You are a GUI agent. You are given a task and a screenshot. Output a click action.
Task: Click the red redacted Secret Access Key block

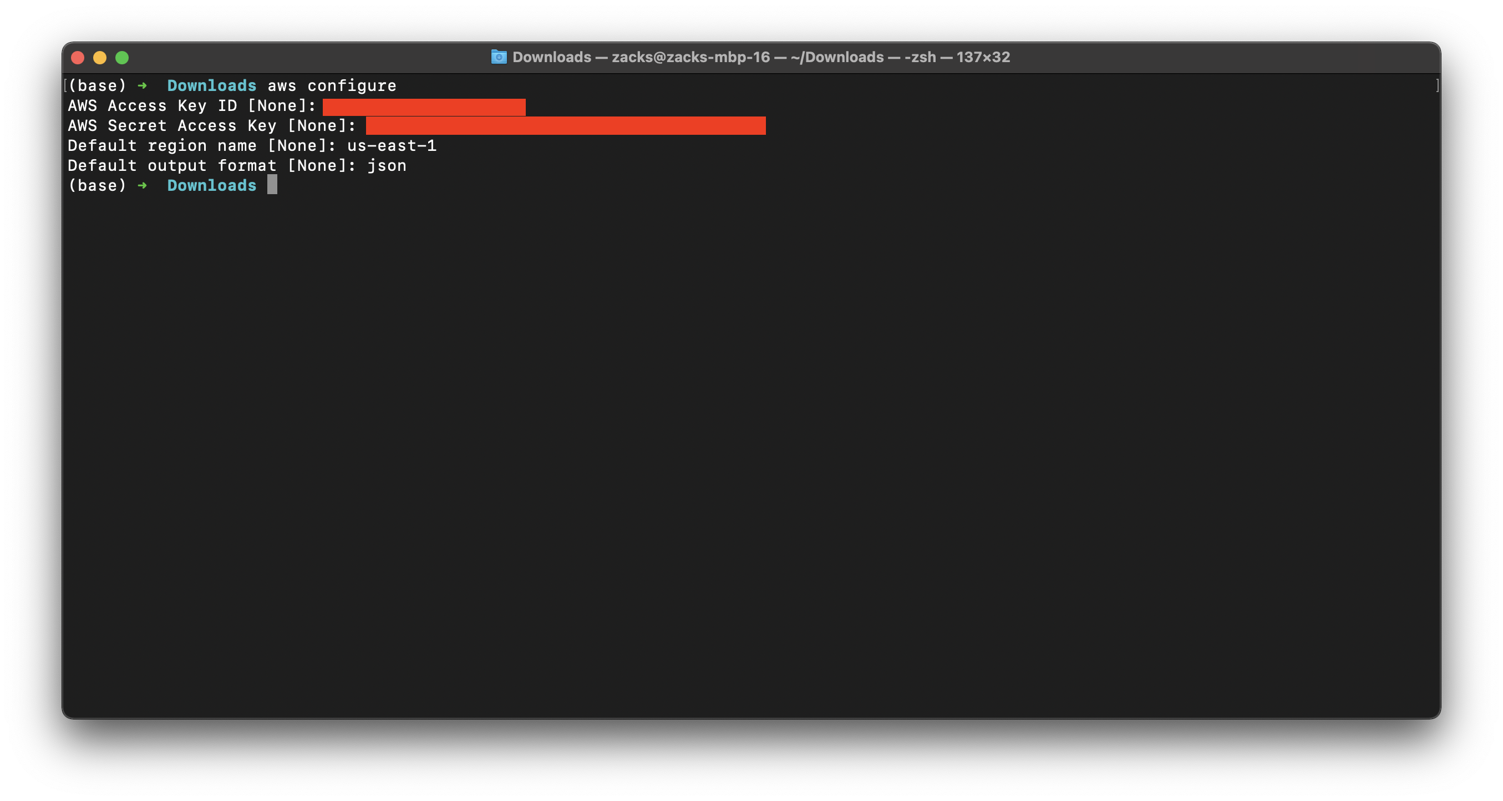[x=565, y=125]
